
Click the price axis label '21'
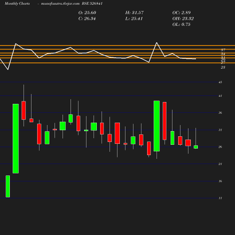pyautogui.click(x=220, y=164)
